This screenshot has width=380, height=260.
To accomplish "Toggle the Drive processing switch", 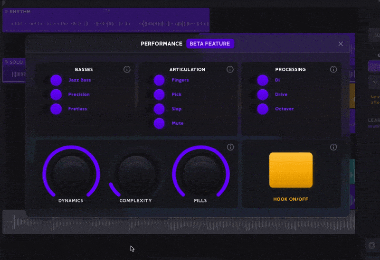I will point(263,95).
